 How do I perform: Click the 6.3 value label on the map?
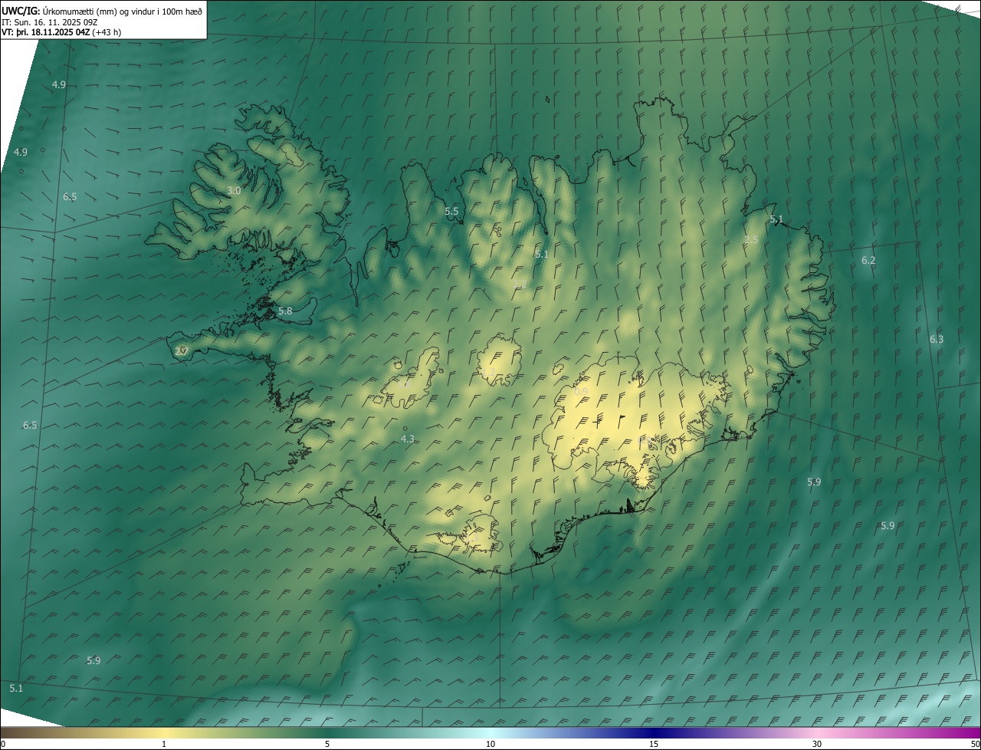pos(937,340)
